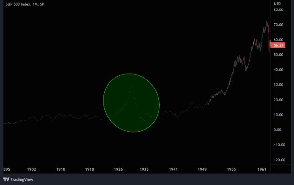This screenshot has width=294, height=185.
Task: Click the 1902 year label
Action: click(32, 169)
